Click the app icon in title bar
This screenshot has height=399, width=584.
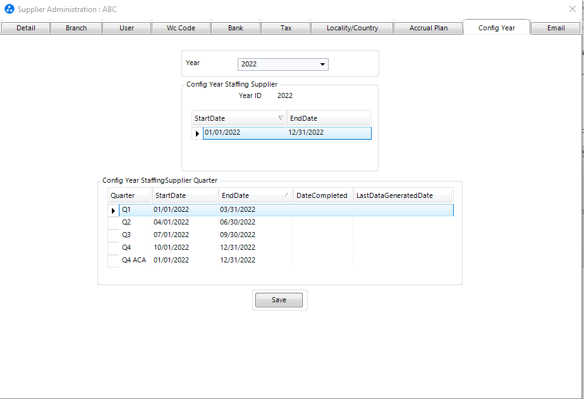click(x=9, y=9)
